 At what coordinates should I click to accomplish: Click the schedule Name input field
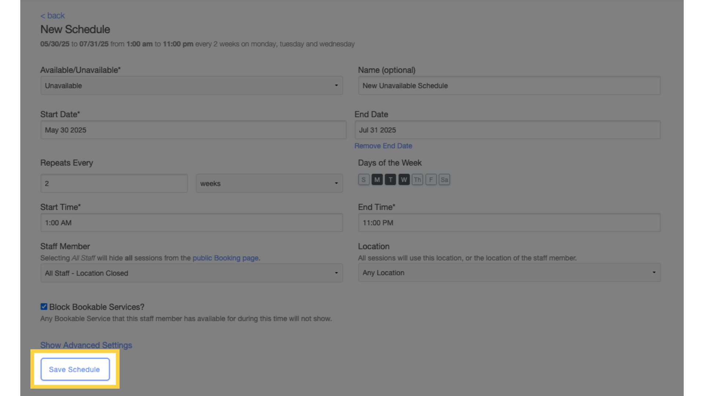pyautogui.click(x=509, y=85)
